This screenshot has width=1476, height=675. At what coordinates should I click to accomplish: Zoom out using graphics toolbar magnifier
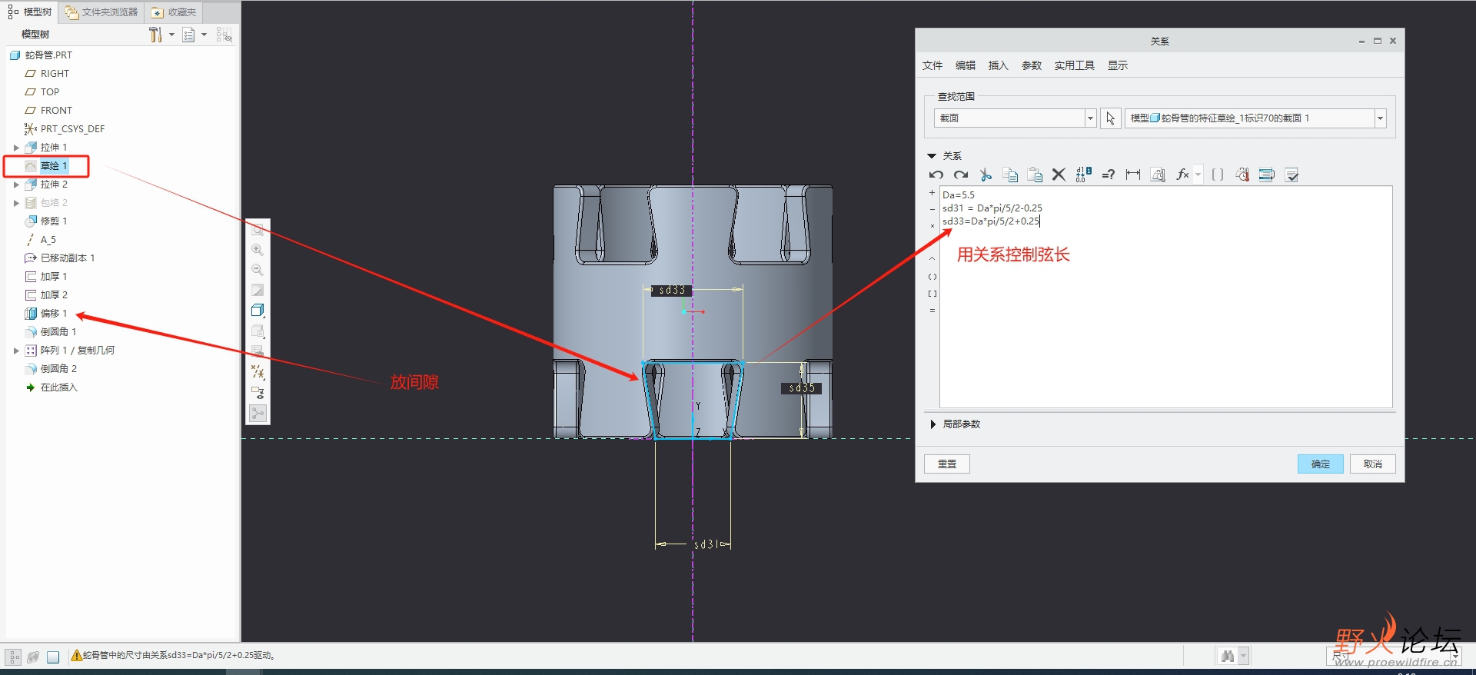coord(258,270)
